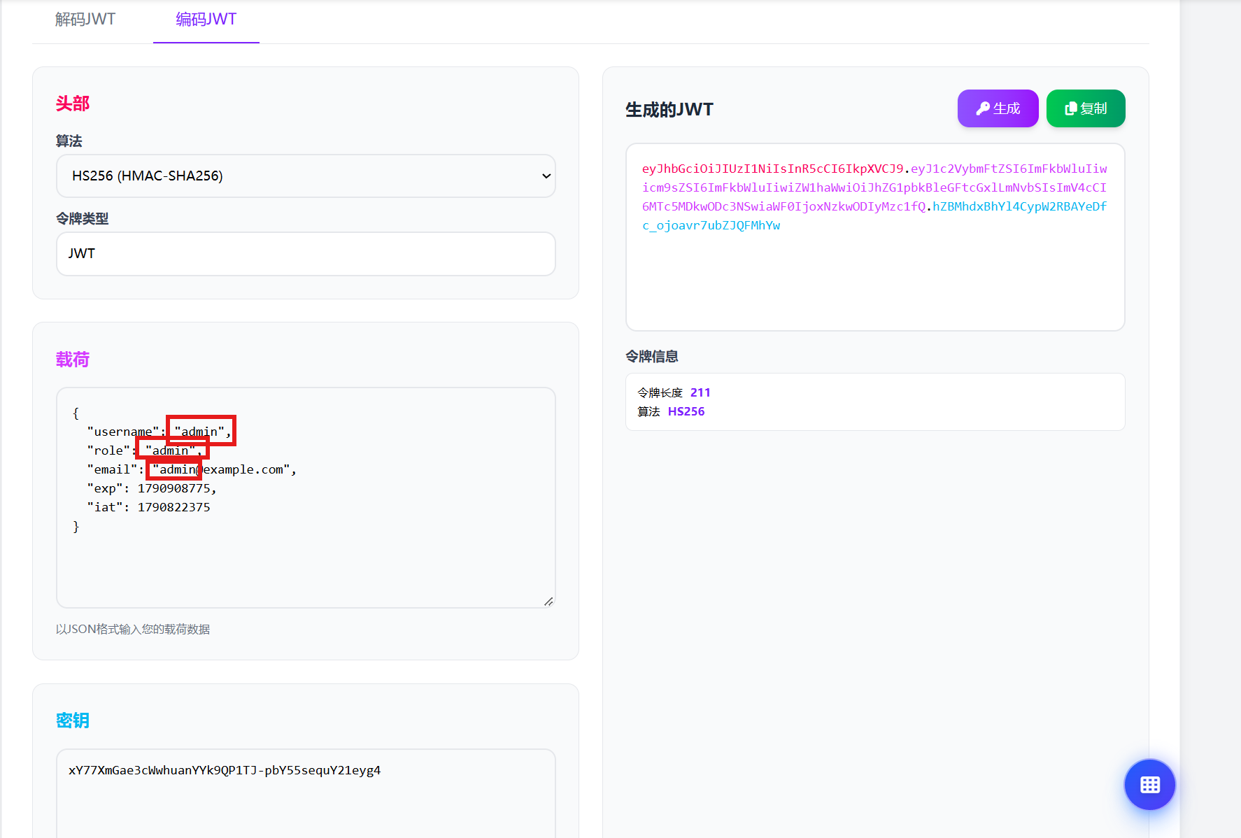Switch to the 解码JWT tab
The width and height of the screenshot is (1241, 838).
point(85,20)
